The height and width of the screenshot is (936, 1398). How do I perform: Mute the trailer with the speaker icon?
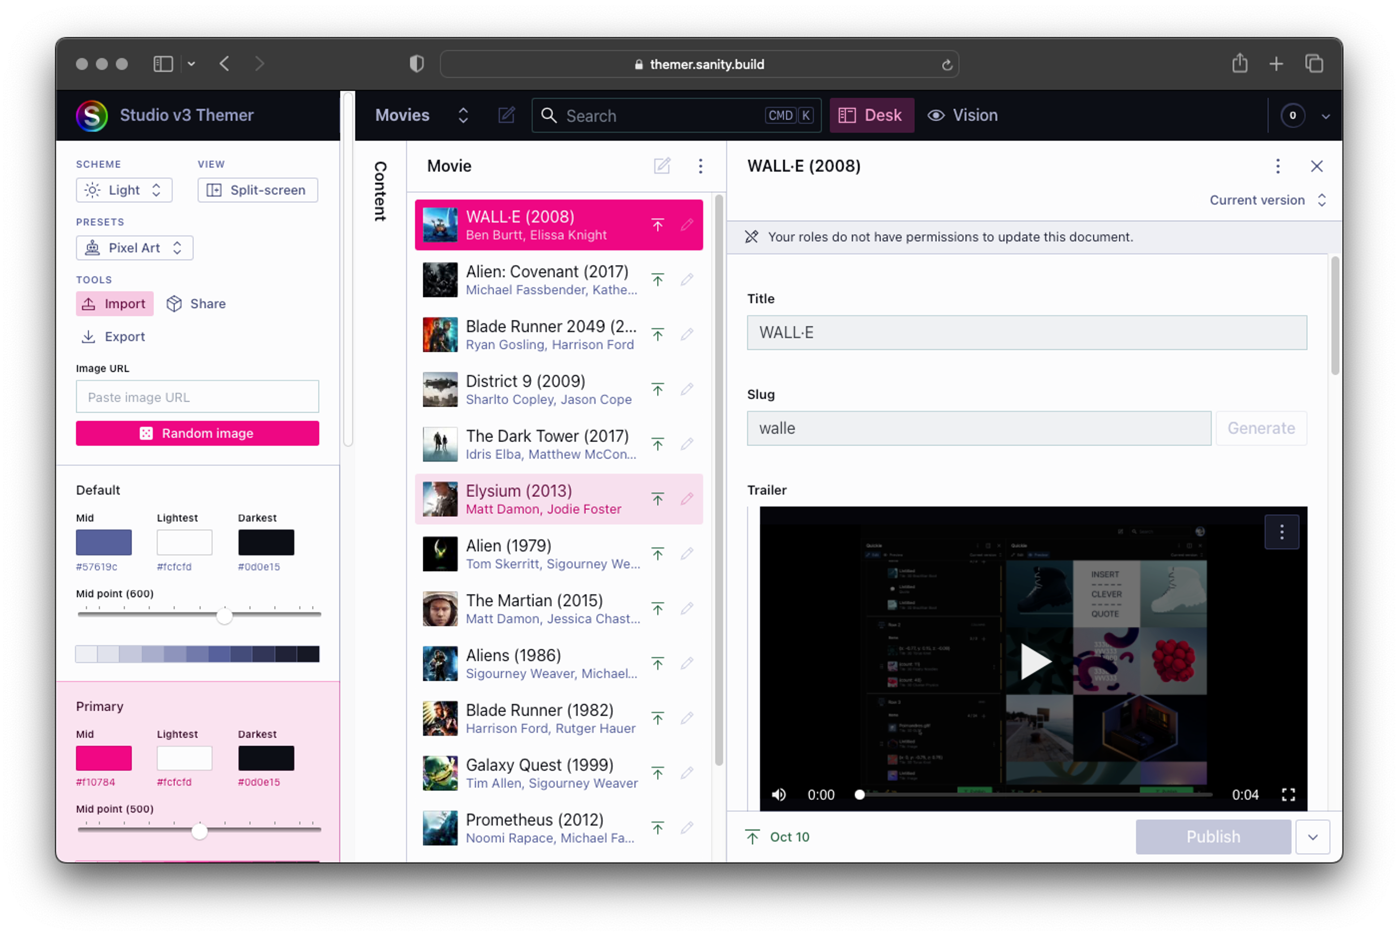coord(779,794)
